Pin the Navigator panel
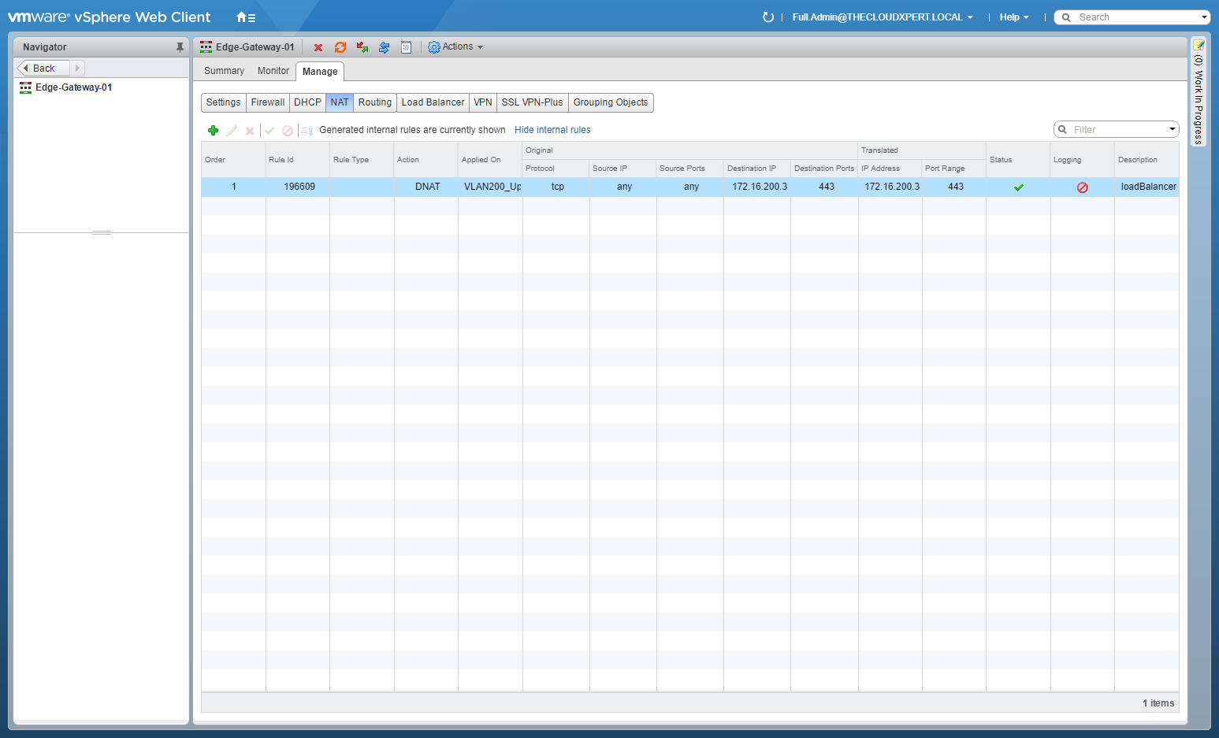This screenshot has height=738, width=1219. (180, 47)
